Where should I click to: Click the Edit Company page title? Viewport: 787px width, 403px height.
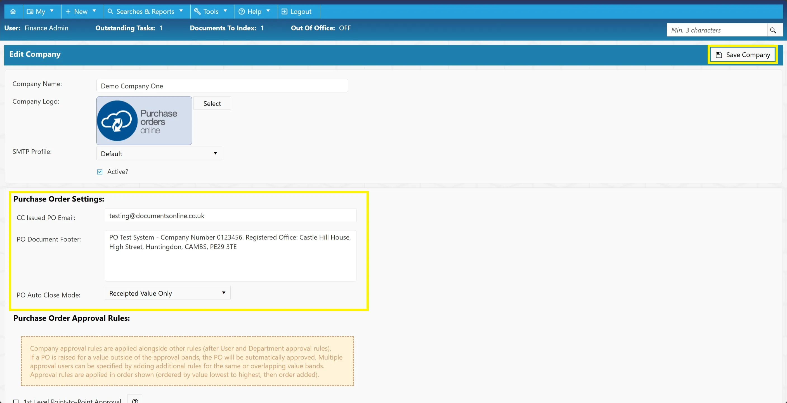(x=35, y=54)
